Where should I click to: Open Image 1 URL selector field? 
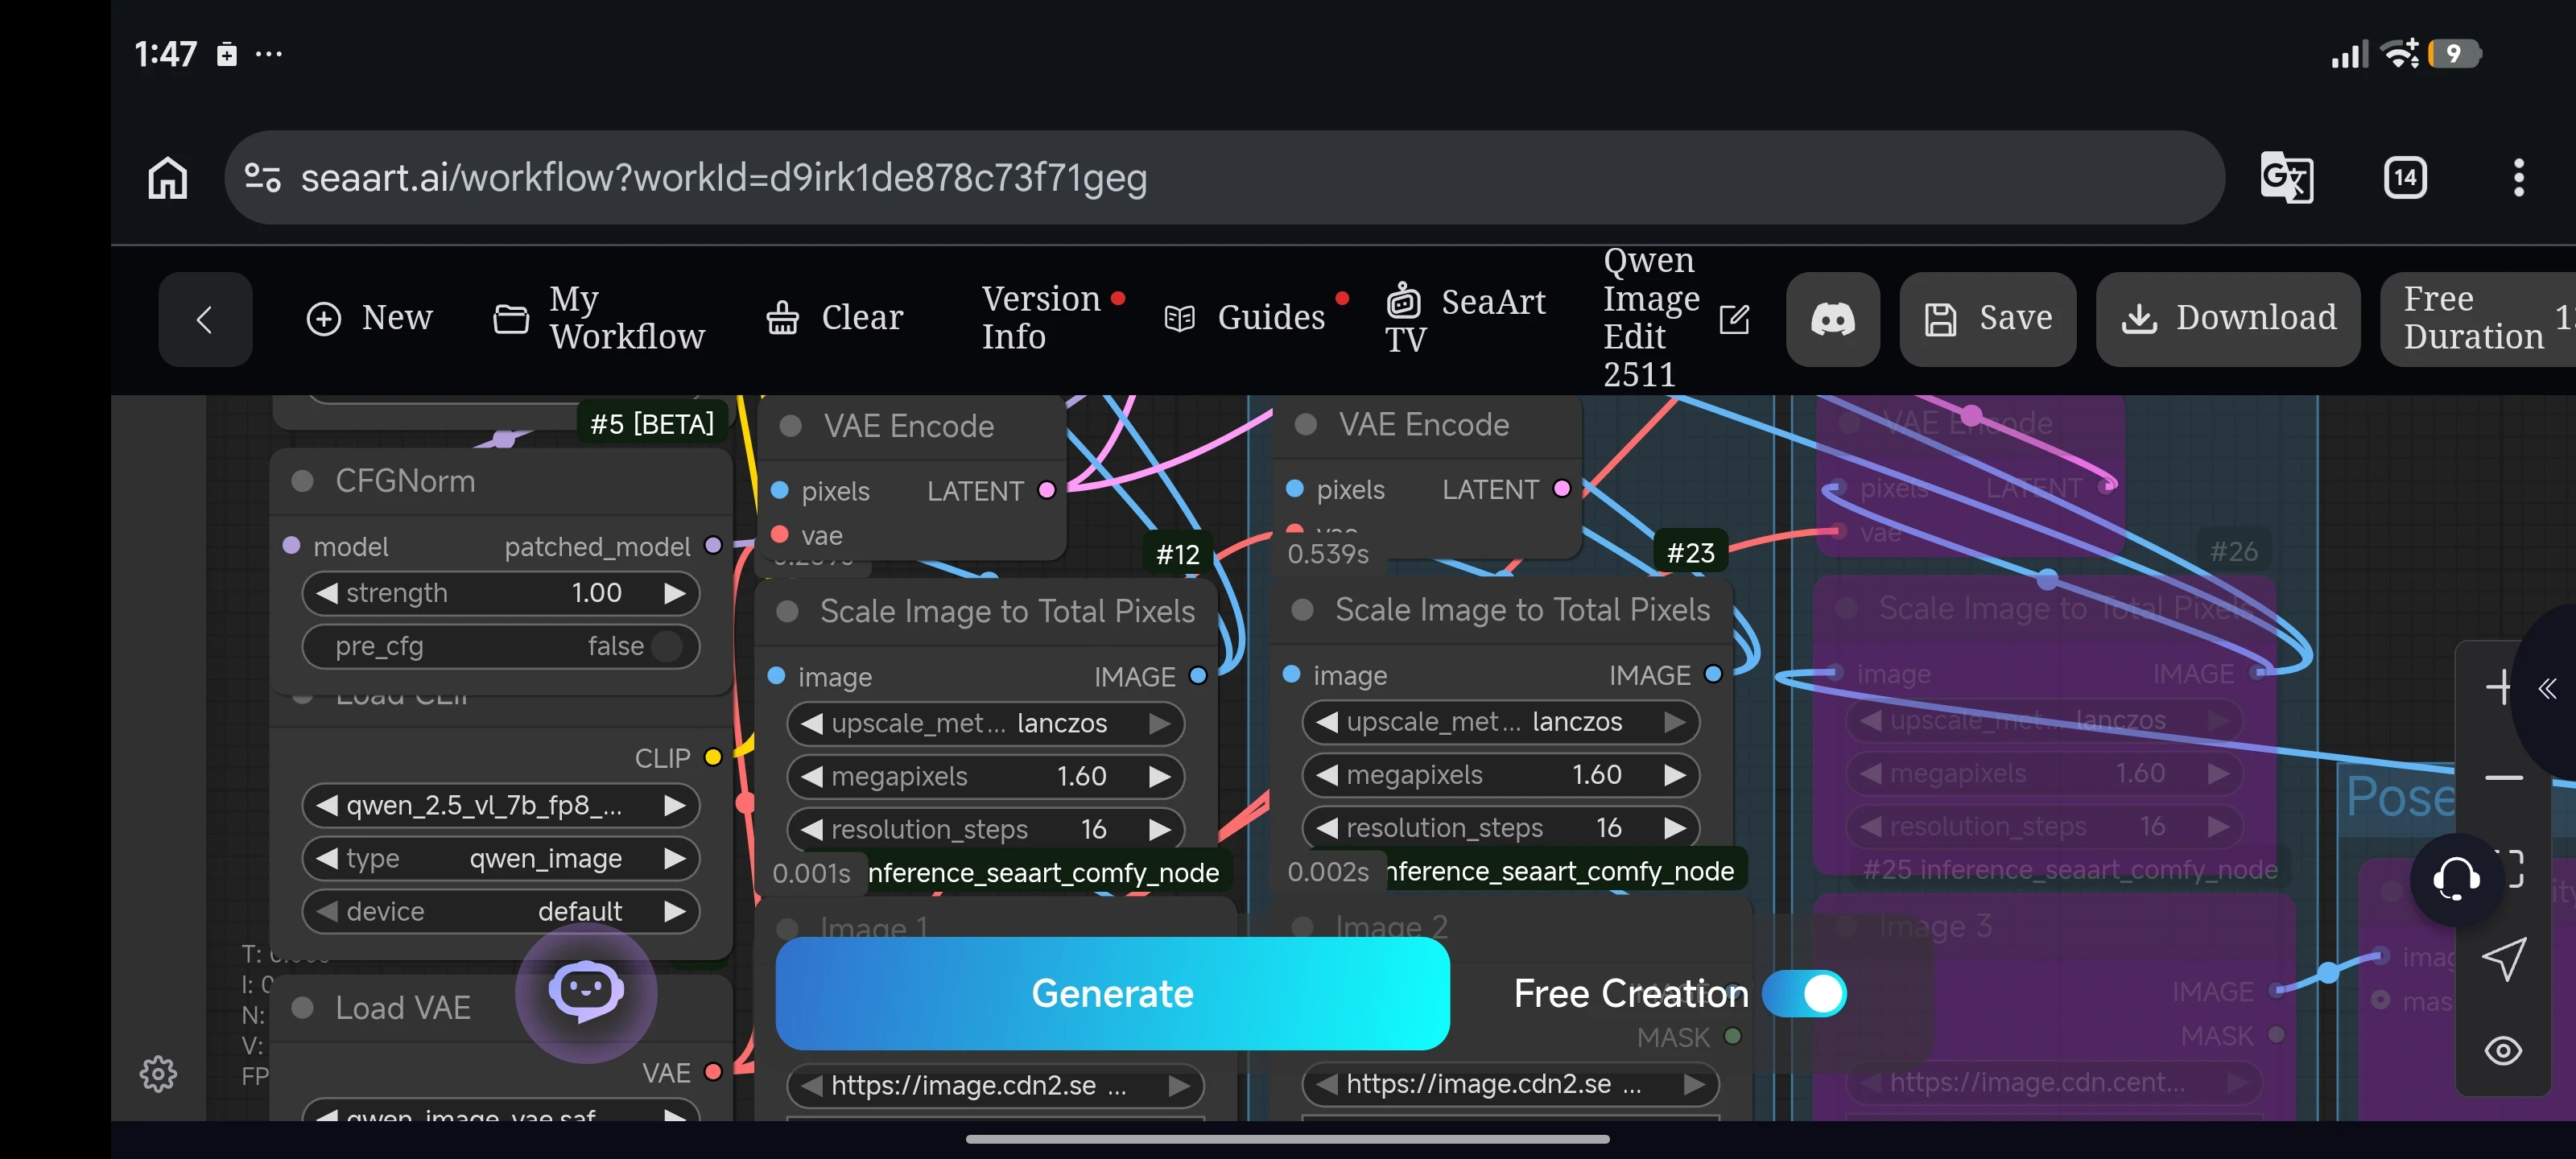tap(995, 1085)
